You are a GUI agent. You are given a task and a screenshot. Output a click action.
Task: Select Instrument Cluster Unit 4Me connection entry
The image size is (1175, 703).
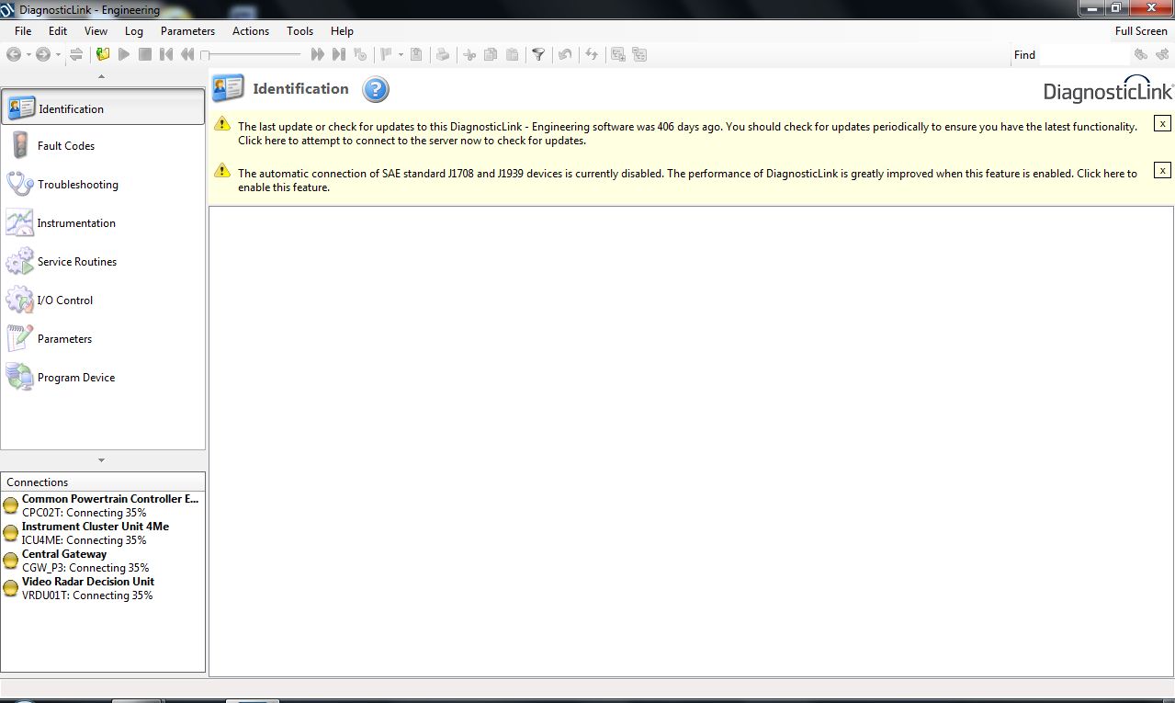103,533
